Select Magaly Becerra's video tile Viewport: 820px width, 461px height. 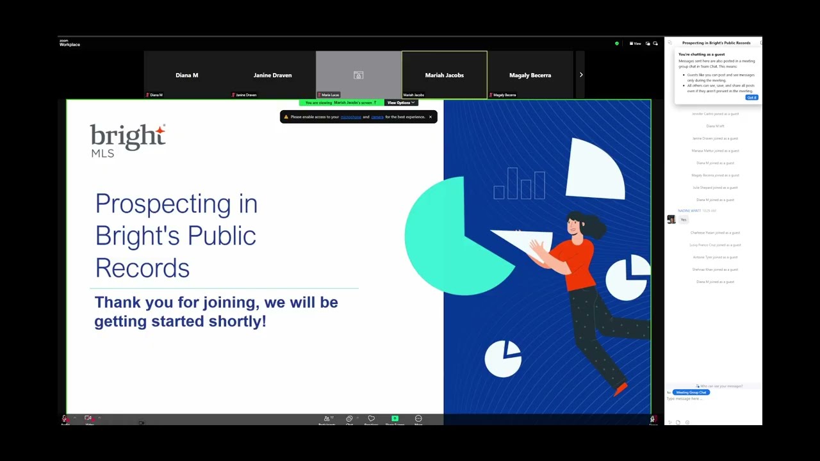[530, 75]
